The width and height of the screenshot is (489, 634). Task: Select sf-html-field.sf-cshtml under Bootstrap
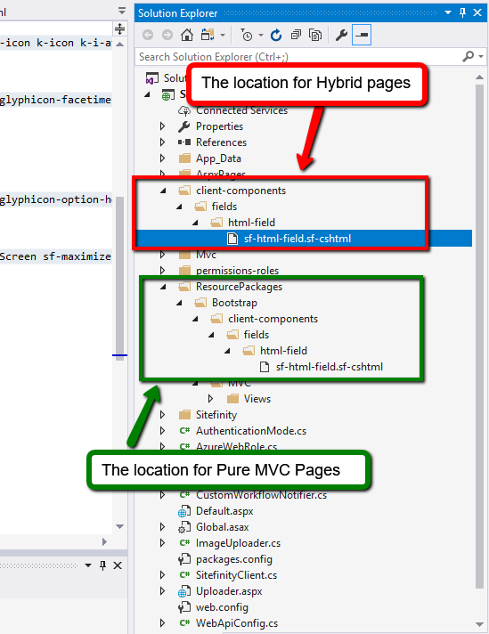pos(330,367)
